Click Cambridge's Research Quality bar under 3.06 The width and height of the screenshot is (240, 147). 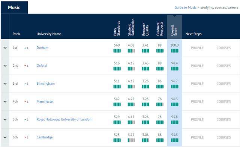145,140
